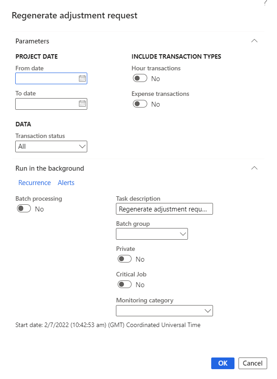This screenshot has width=277, height=379.
Task: Open the Monitoring category dropdown
Action: coord(164,311)
